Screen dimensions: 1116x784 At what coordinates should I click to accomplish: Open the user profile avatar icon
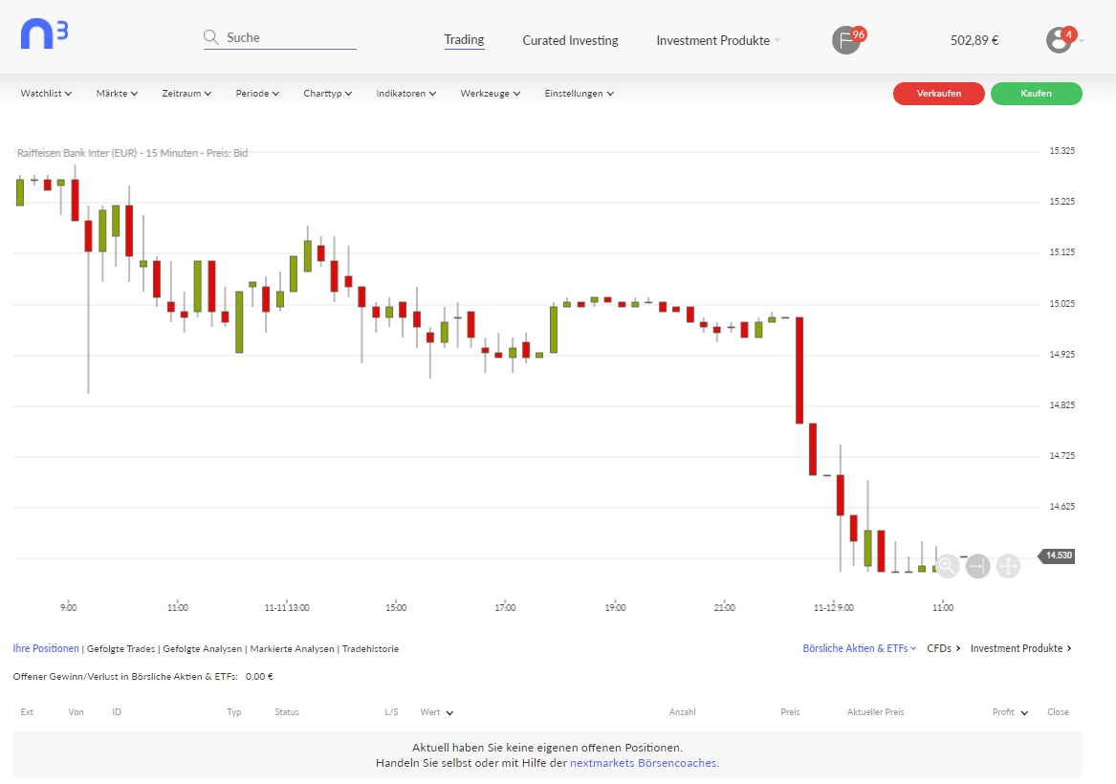coord(1059,40)
